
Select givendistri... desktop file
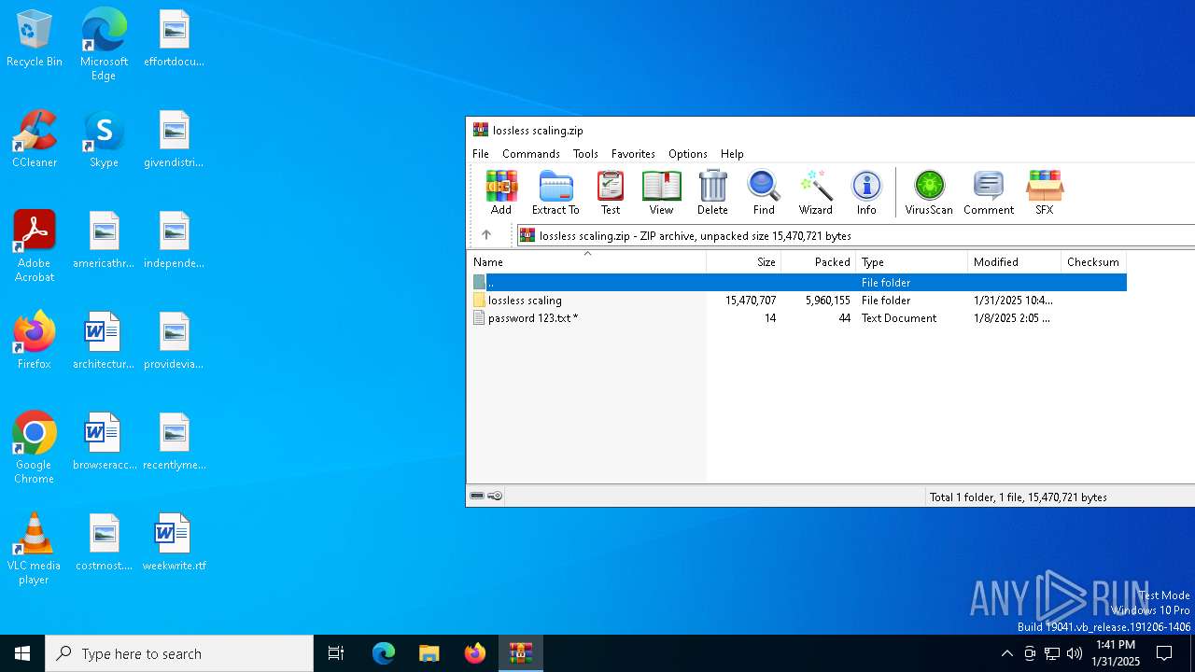click(174, 139)
